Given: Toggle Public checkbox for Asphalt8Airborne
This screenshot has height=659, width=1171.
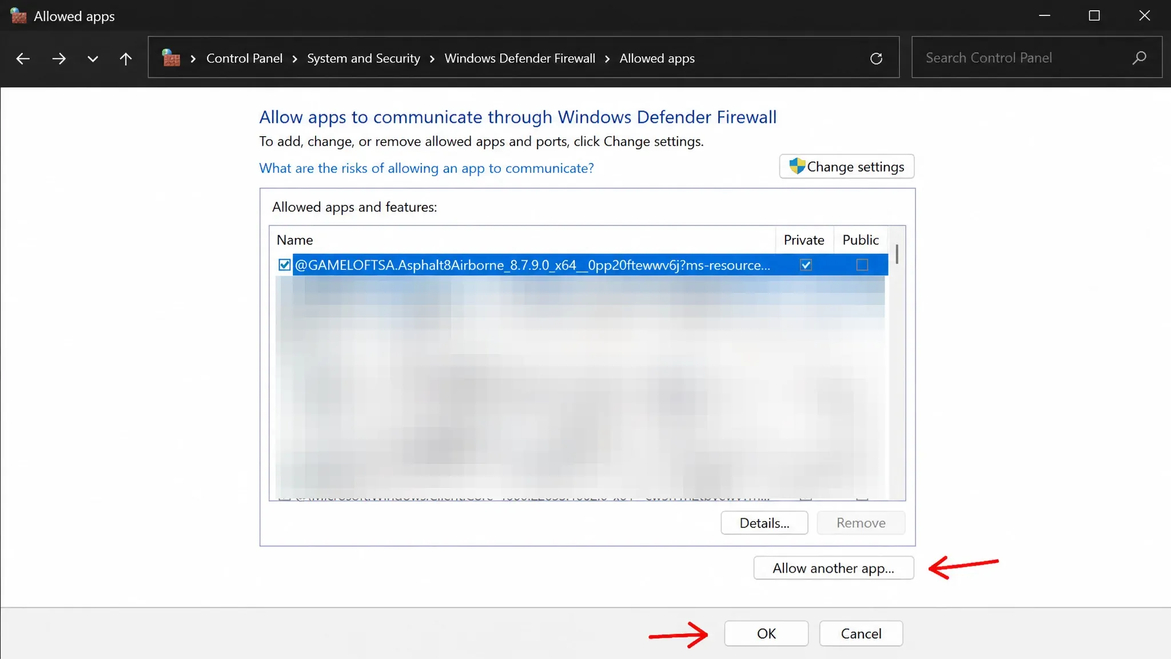Looking at the screenshot, I should coord(862,265).
